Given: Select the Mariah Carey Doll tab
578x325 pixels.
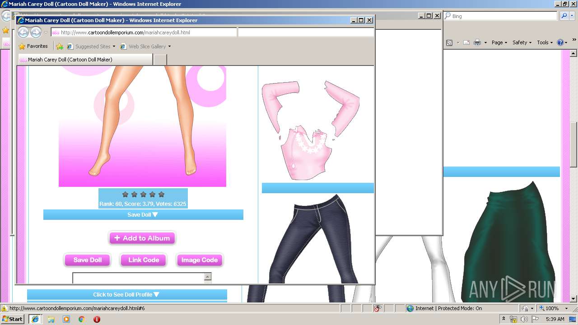Looking at the screenshot, I should 85,60.
